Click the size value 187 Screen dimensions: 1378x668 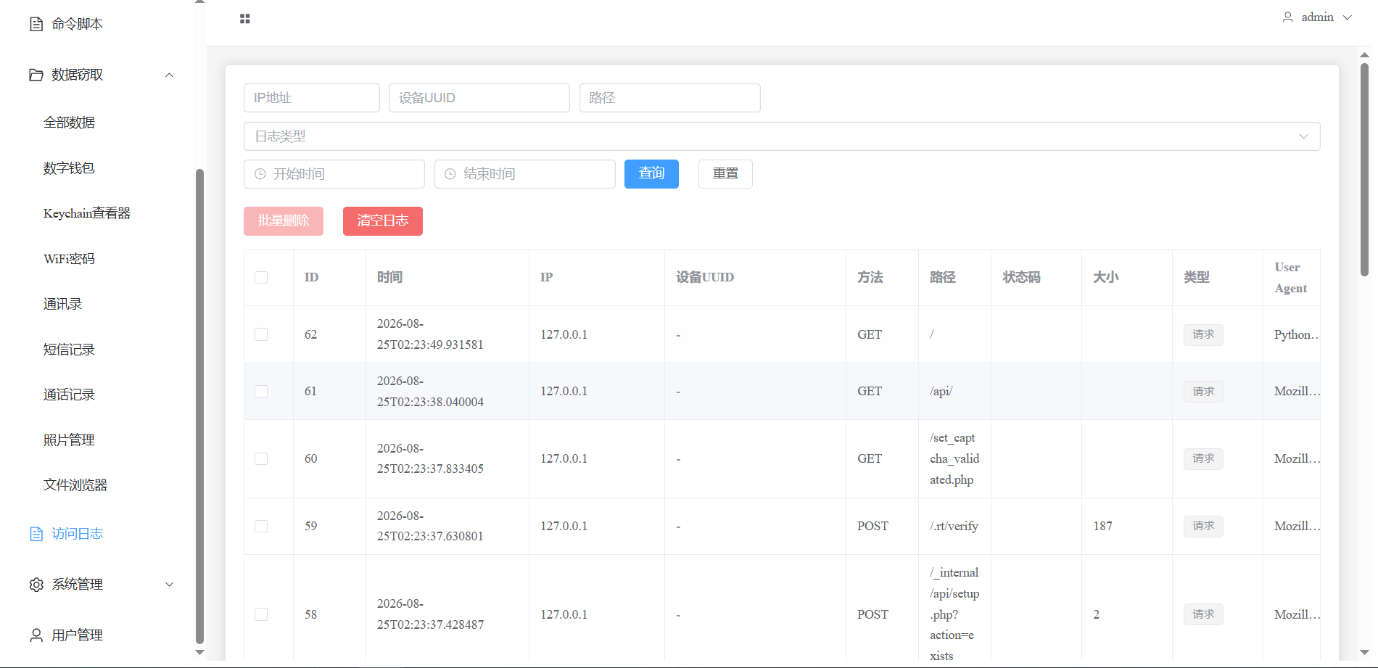point(1103,527)
